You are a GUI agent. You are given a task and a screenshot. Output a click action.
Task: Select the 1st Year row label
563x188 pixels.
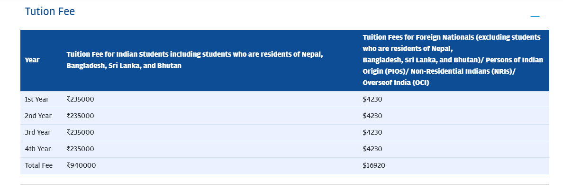[36, 99]
